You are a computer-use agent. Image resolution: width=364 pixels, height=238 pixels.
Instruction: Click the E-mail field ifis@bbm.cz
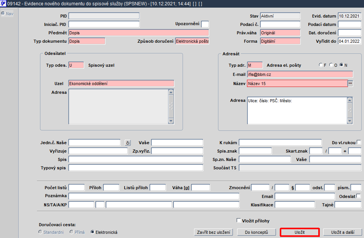pos(300,74)
